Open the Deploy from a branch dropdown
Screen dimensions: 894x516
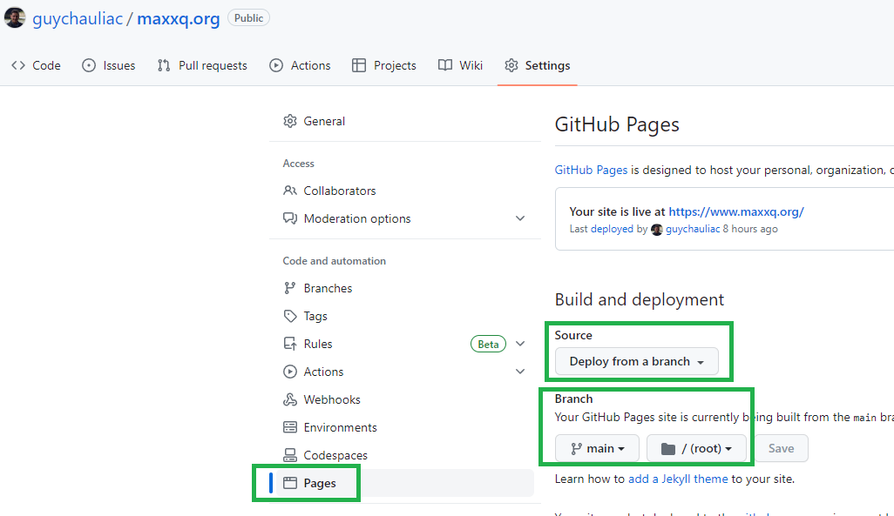636,362
